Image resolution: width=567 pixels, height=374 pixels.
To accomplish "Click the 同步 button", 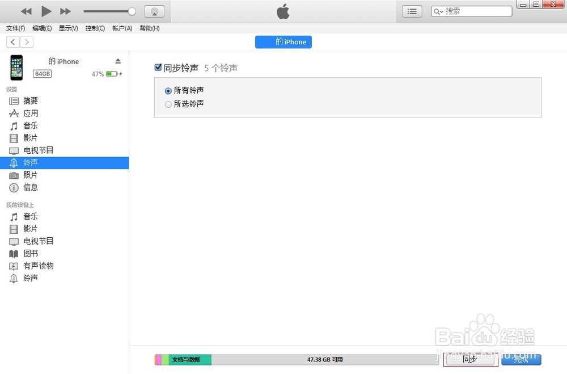I will [470, 359].
